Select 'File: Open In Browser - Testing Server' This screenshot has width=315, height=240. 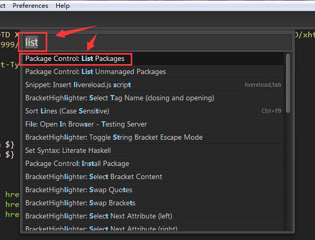153,124
